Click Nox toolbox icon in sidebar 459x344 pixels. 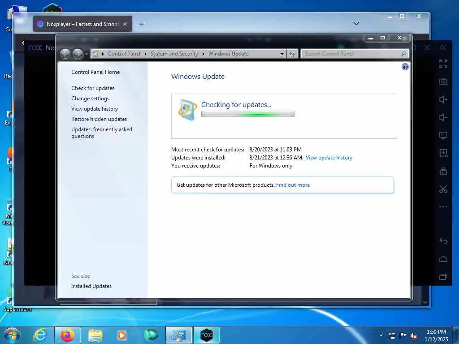(443, 171)
